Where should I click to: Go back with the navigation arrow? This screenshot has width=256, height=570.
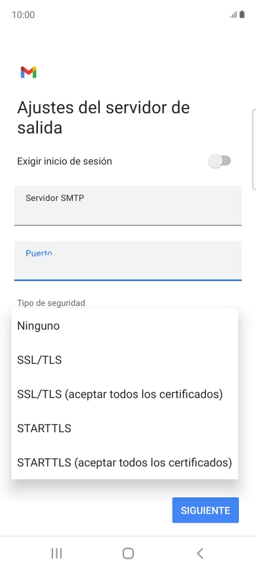click(200, 554)
